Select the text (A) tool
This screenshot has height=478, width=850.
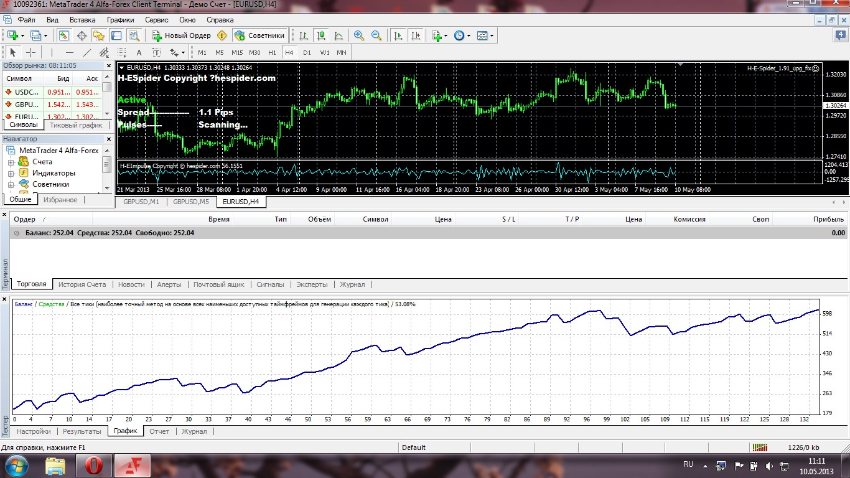click(139, 52)
